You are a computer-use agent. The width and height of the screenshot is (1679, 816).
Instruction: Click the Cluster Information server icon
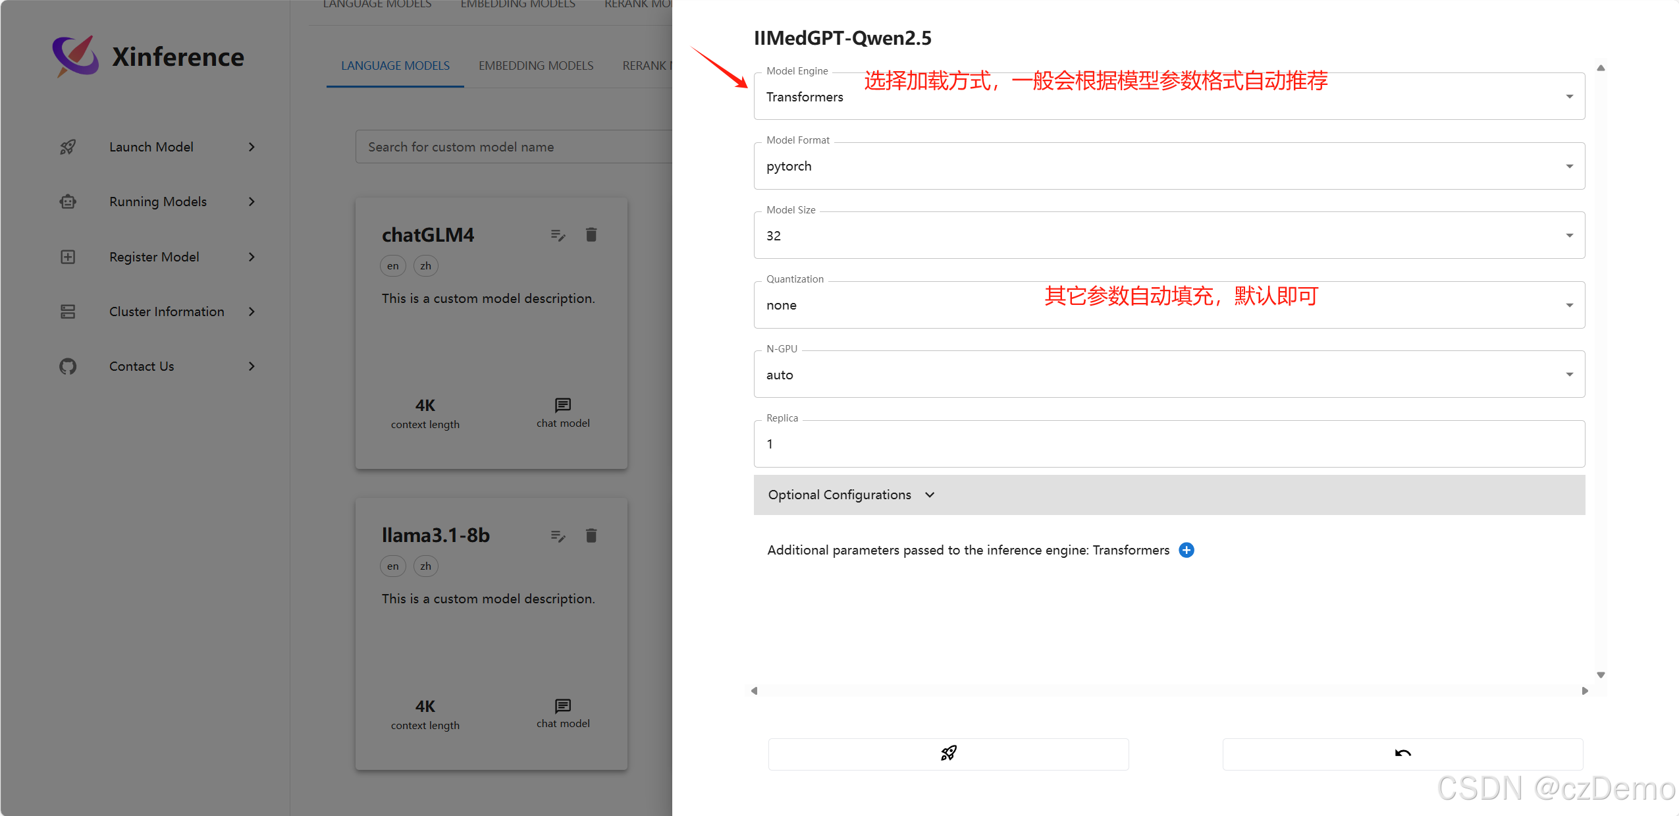(x=68, y=312)
